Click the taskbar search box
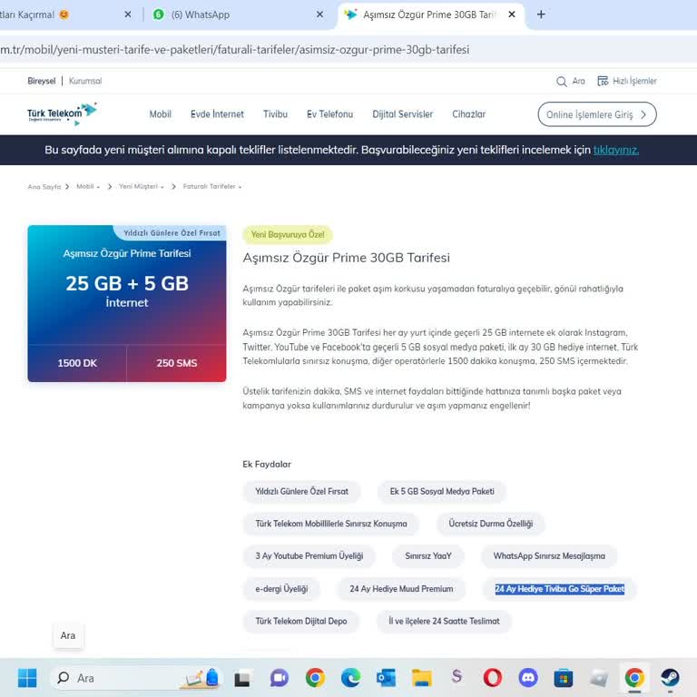This screenshot has height=697, width=697. [x=135, y=678]
